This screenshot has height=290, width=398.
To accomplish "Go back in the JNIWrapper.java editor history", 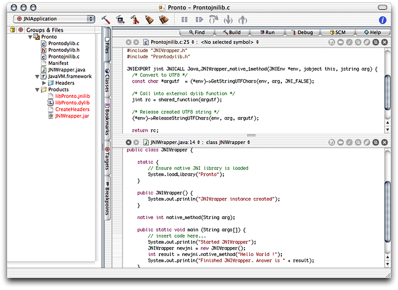I will [129, 142].
